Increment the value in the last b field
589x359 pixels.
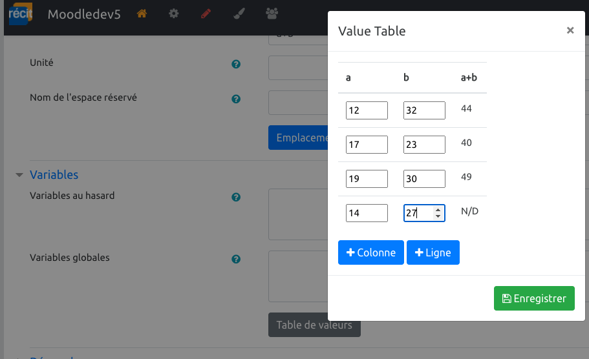pos(438,210)
